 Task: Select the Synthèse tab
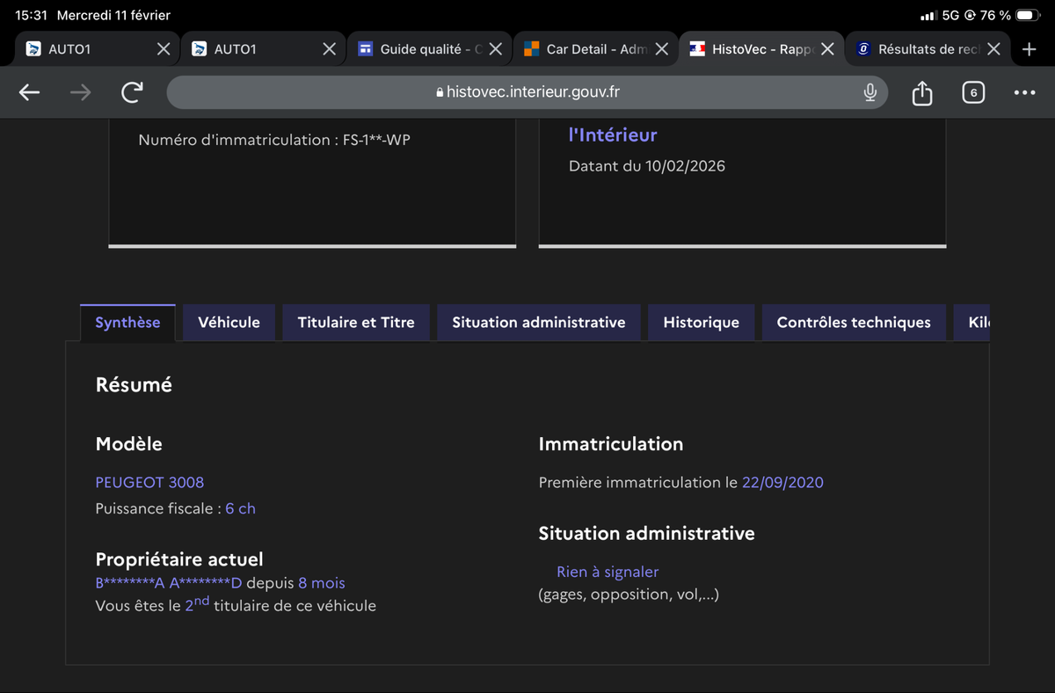pos(127,323)
